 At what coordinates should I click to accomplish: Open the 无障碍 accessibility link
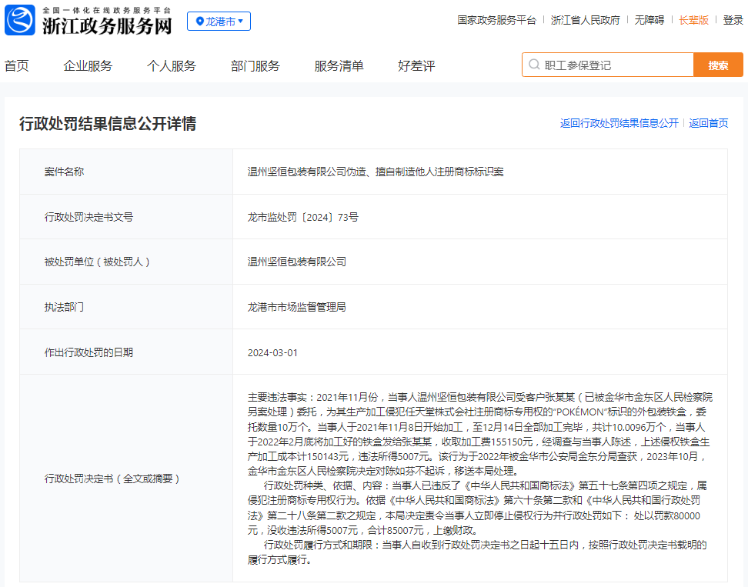(x=649, y=20)
